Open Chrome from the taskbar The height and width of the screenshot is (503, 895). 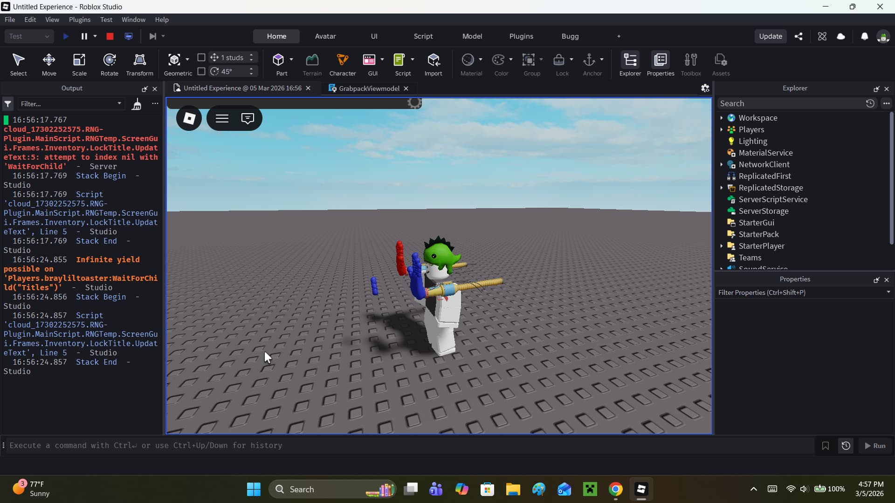click(615, 489)
